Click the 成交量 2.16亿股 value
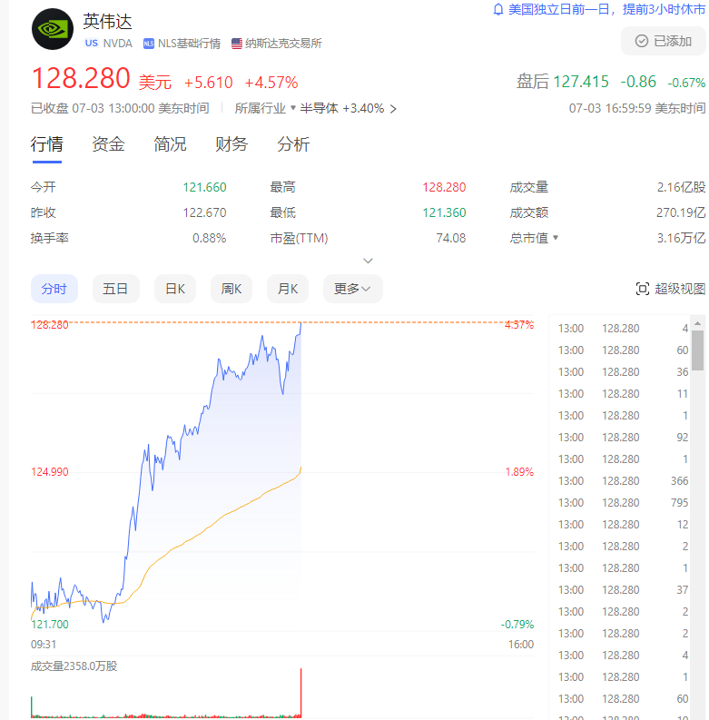 pyautogui.click(x=681, y=187)
